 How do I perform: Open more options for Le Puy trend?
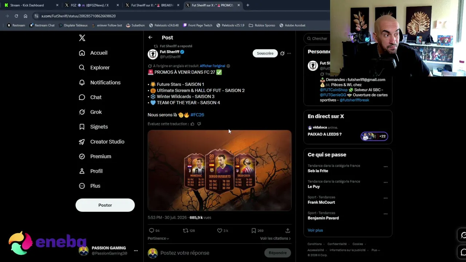click(x=386, y=182)
